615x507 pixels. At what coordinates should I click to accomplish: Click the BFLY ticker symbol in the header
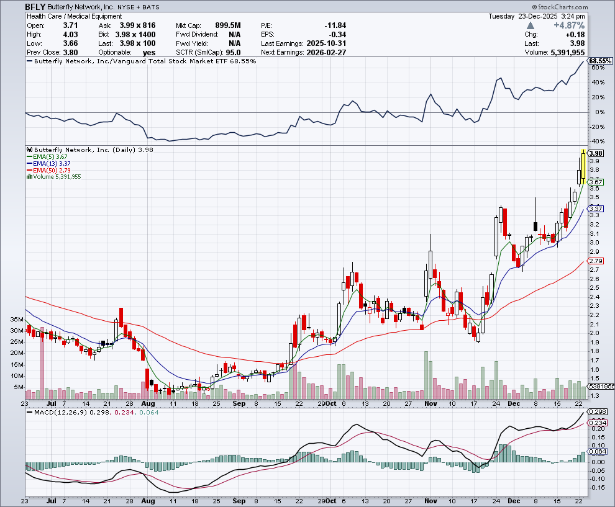(x=35, y=7)
